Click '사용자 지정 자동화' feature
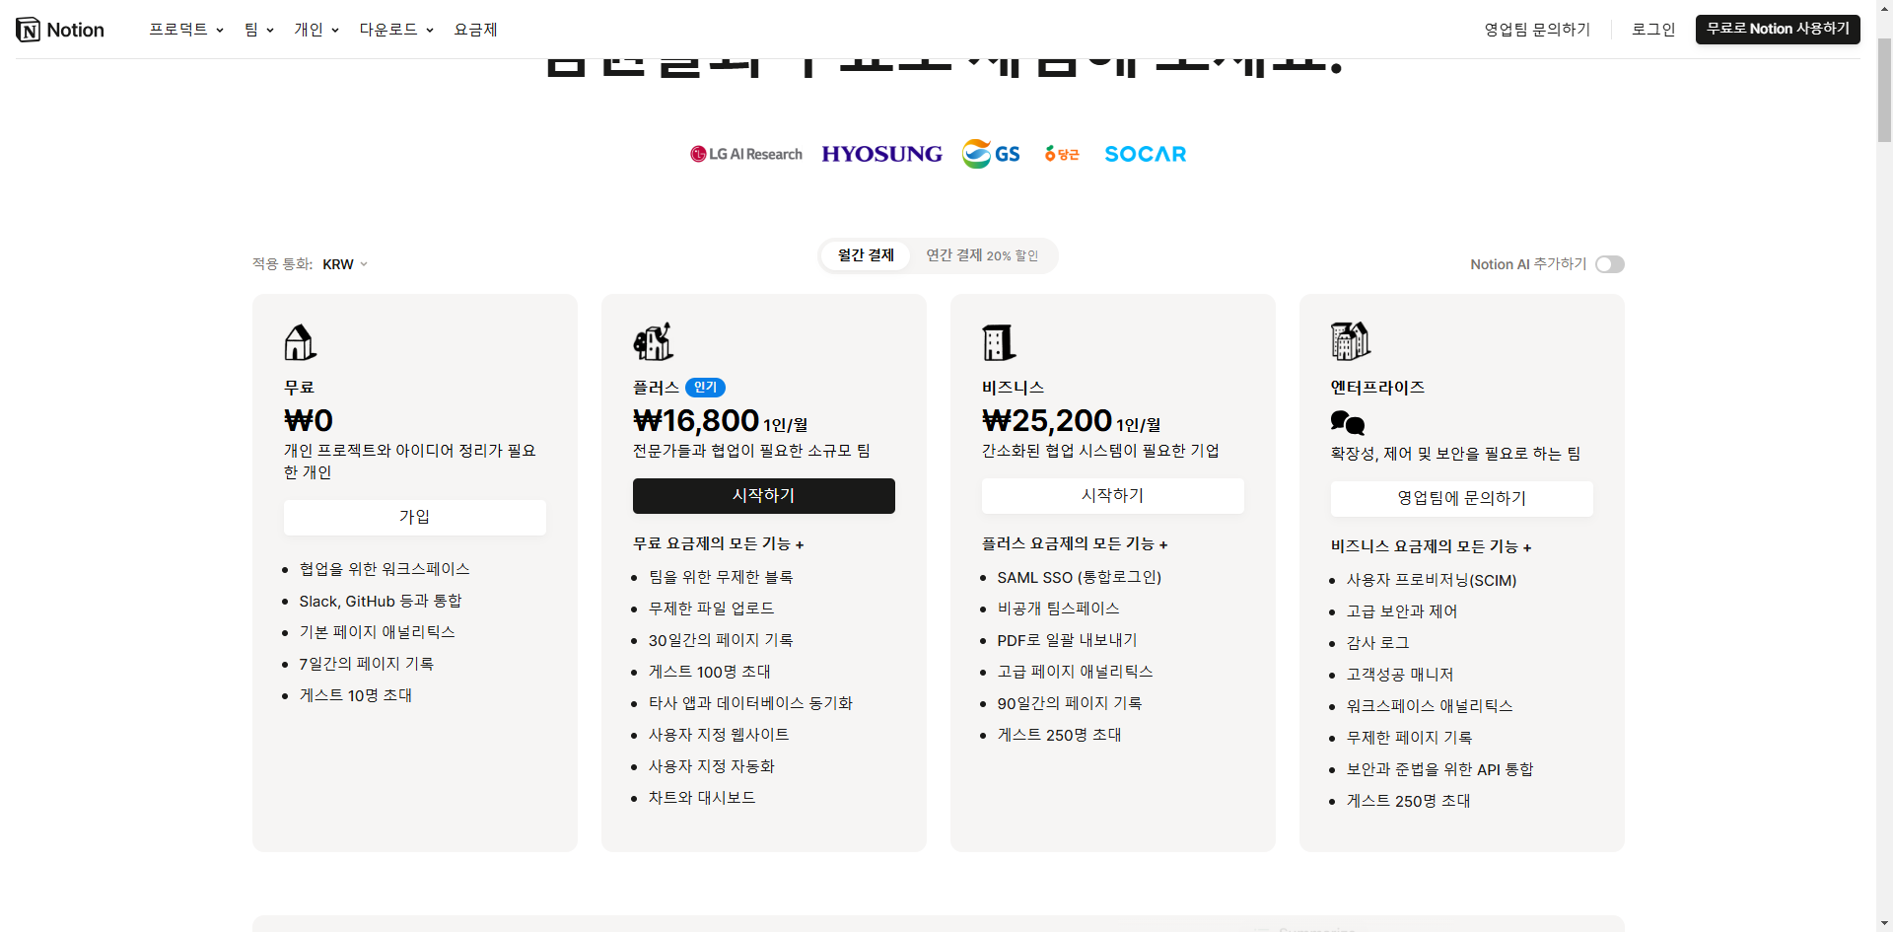The width and height of the screenshot is (1893, 932). tap(712, 766)
